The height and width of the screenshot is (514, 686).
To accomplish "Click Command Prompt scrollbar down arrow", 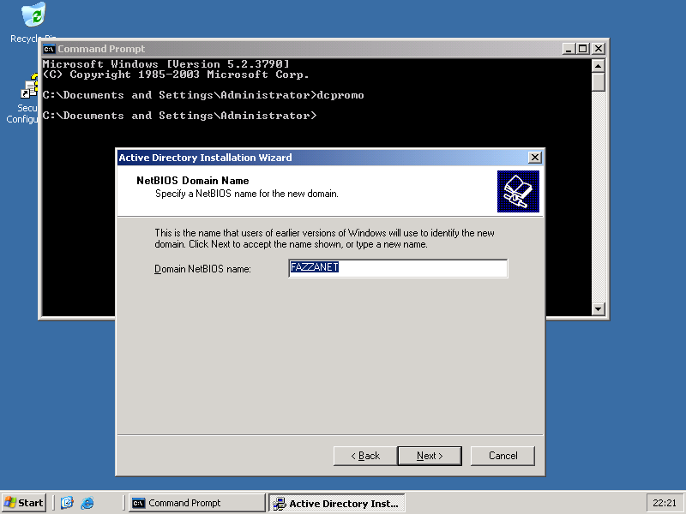I will point(598,309).
